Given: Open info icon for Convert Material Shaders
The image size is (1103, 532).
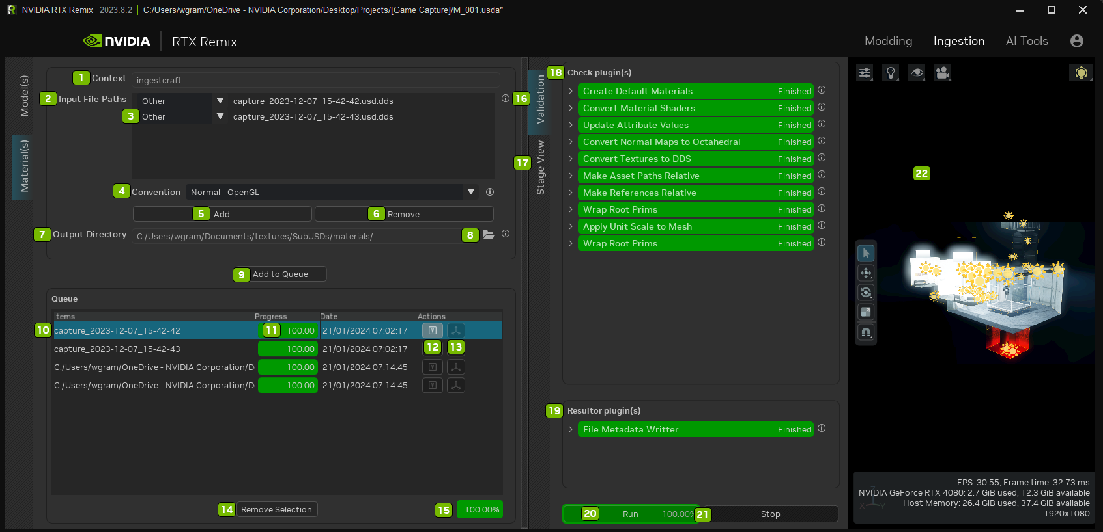Looking at the screenshot, I should click(x=822, y=107).
